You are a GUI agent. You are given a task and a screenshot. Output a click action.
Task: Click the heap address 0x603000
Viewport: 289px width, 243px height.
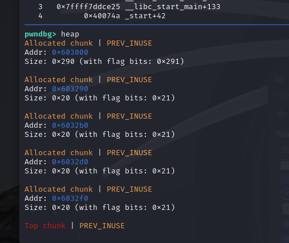(70, 52)
